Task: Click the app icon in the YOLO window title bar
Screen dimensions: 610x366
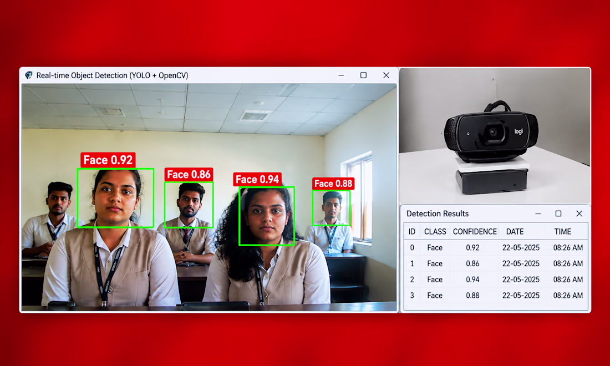Action: point(29,75)
